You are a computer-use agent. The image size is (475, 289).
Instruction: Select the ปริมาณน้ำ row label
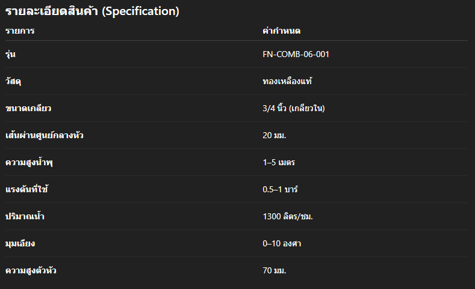(25, 216)
